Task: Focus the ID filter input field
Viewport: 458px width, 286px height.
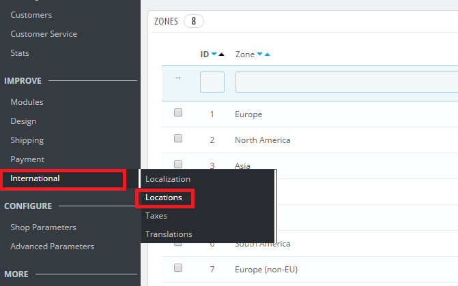Action: click(212, 82)
